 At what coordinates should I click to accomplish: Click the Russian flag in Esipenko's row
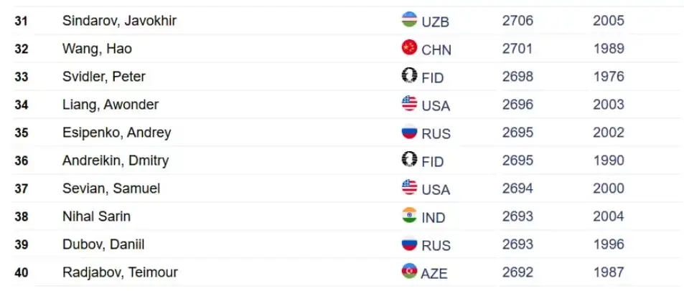pos(409,131)
